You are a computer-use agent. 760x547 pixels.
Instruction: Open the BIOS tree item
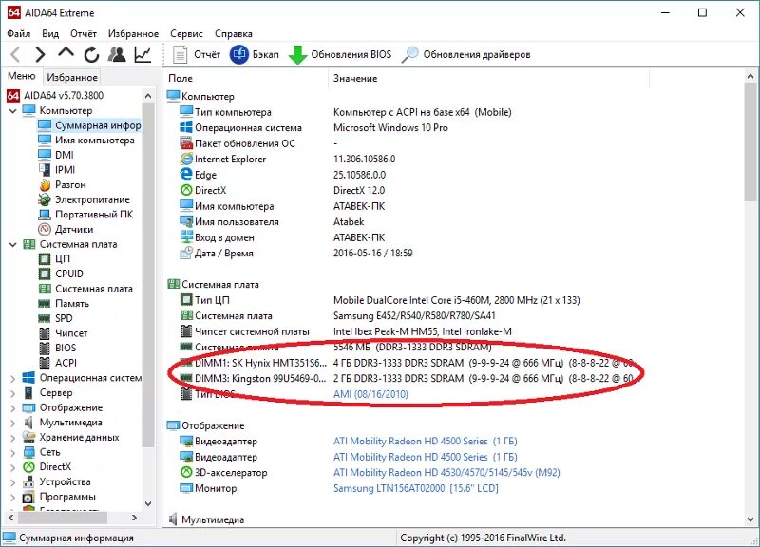(57, 348)
